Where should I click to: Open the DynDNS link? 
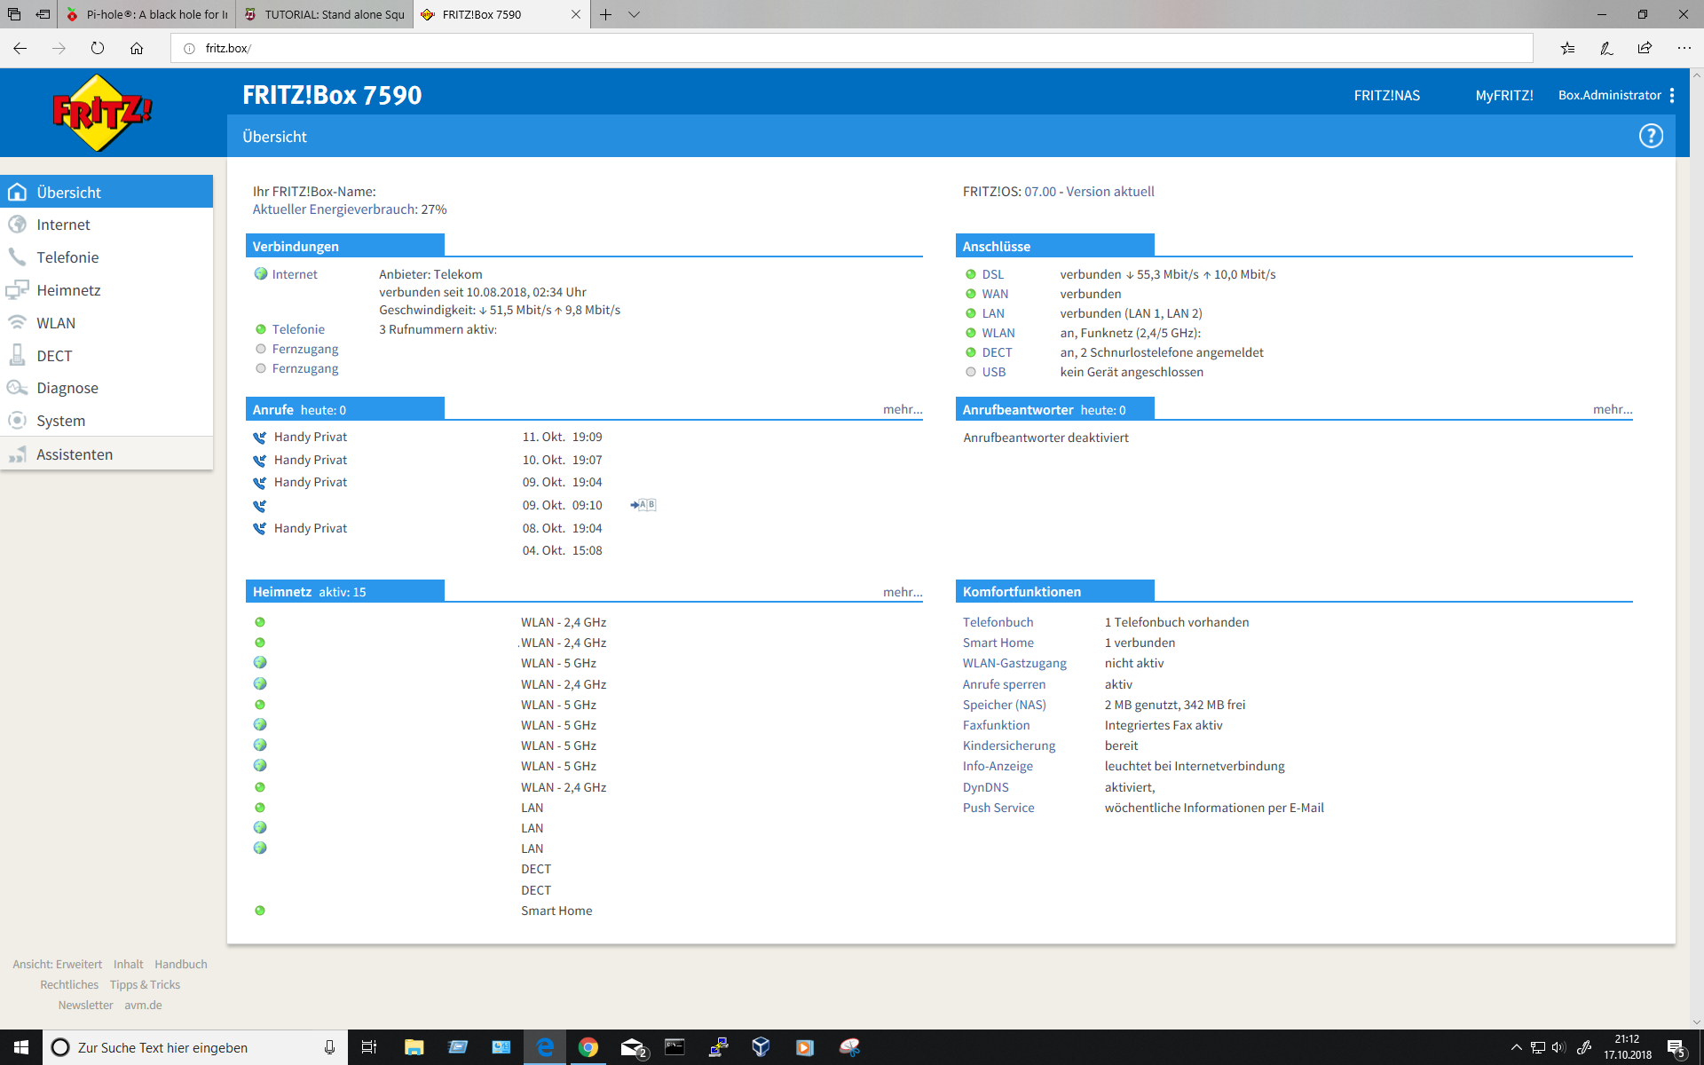coord(985,787)
